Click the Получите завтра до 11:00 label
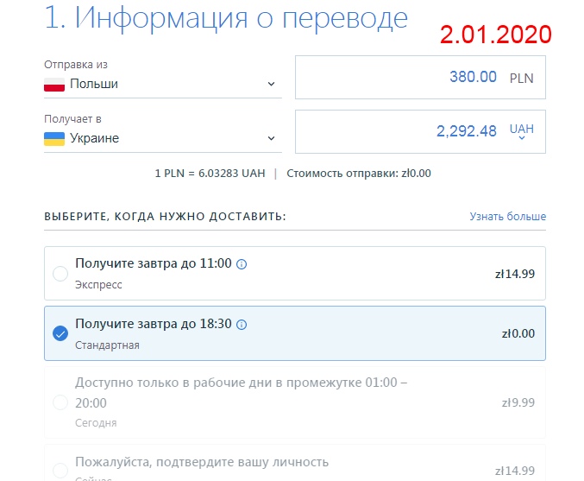584x481 pixels. [154, 263]
